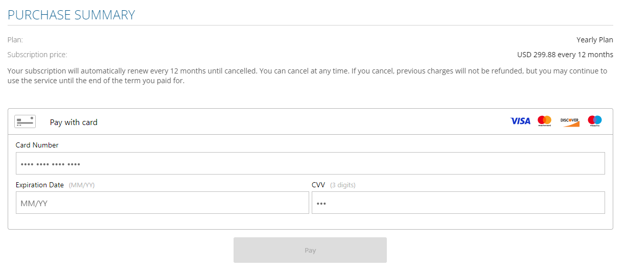This screenshot has height=272, width=625.
Task: Click the 'Subscription price:' label
Action: [x=37, y=55]
